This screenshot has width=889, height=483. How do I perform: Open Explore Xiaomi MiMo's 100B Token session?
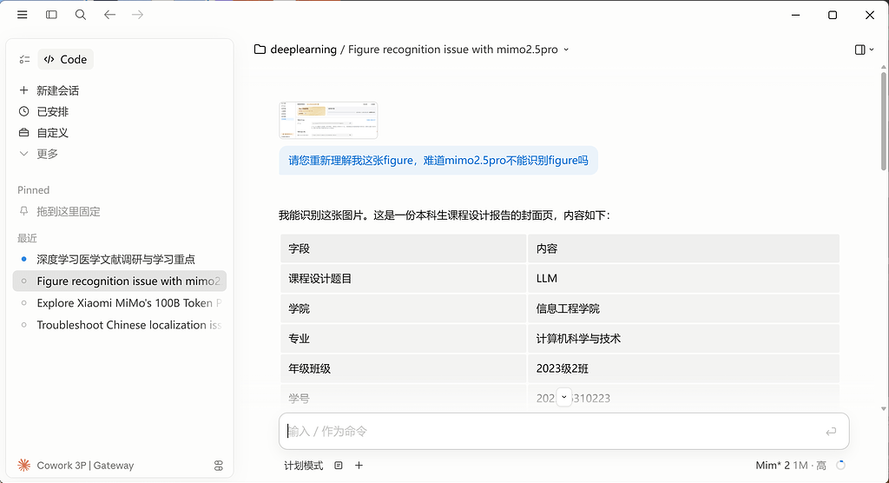click(x=120, y=303)
